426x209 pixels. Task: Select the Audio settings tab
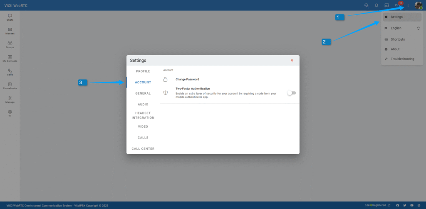pyautogui.click(x=143, y=104)
